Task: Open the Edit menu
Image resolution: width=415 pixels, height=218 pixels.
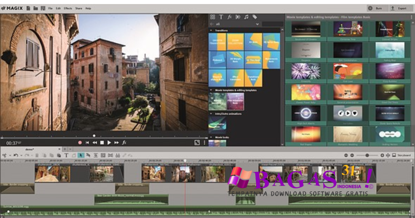Action: coord(58,9)
